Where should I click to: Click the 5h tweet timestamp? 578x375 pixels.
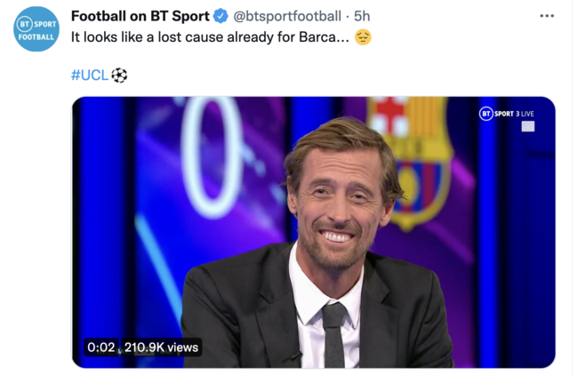pyautogui.click(x=362, y=16)
